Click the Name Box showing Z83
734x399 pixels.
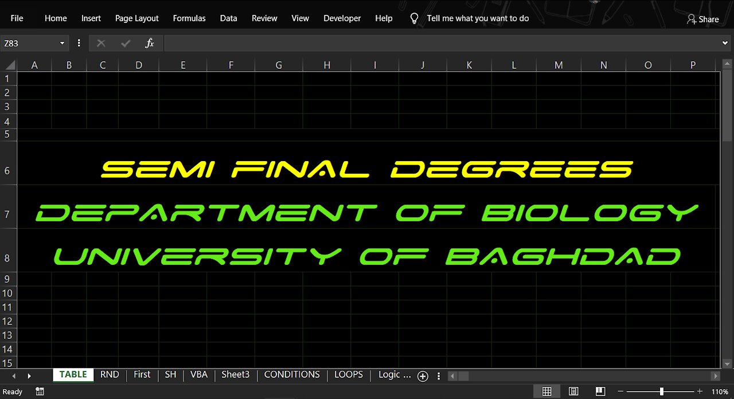click(30, 44)
